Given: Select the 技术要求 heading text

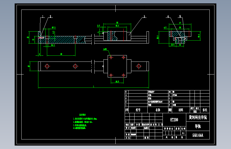Looking at the screenshot, I should pyautogui.click(x=82, y=115).
